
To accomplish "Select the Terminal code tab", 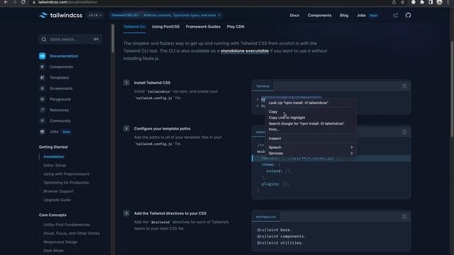I will click(x=262, y=86).
